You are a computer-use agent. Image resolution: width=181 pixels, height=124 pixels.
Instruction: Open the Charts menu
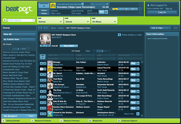[x=77, y=21]
